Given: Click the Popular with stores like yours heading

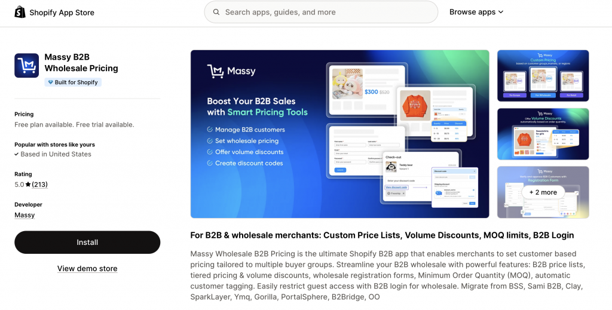Looking at the screenshot, I should pos(54,145).
